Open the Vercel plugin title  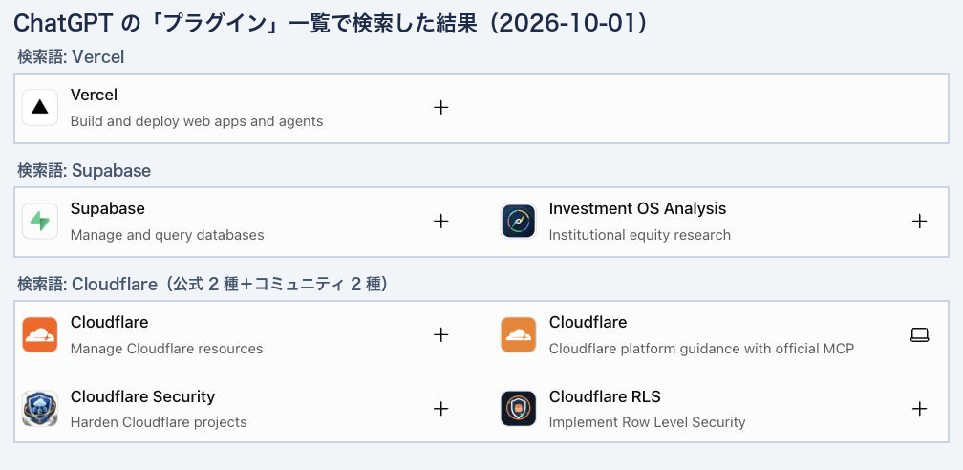pyautogui.click(x=94, y=96)
